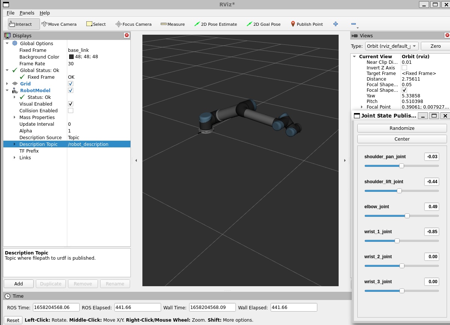The width and height of the screenshot is (450, 325).
Task: Click the Grid display icon
Action: (x=15, y=84)
